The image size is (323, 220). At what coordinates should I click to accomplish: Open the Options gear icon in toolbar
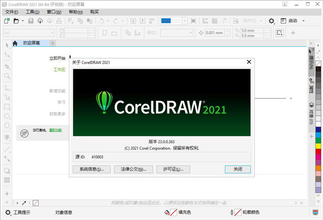271,21
